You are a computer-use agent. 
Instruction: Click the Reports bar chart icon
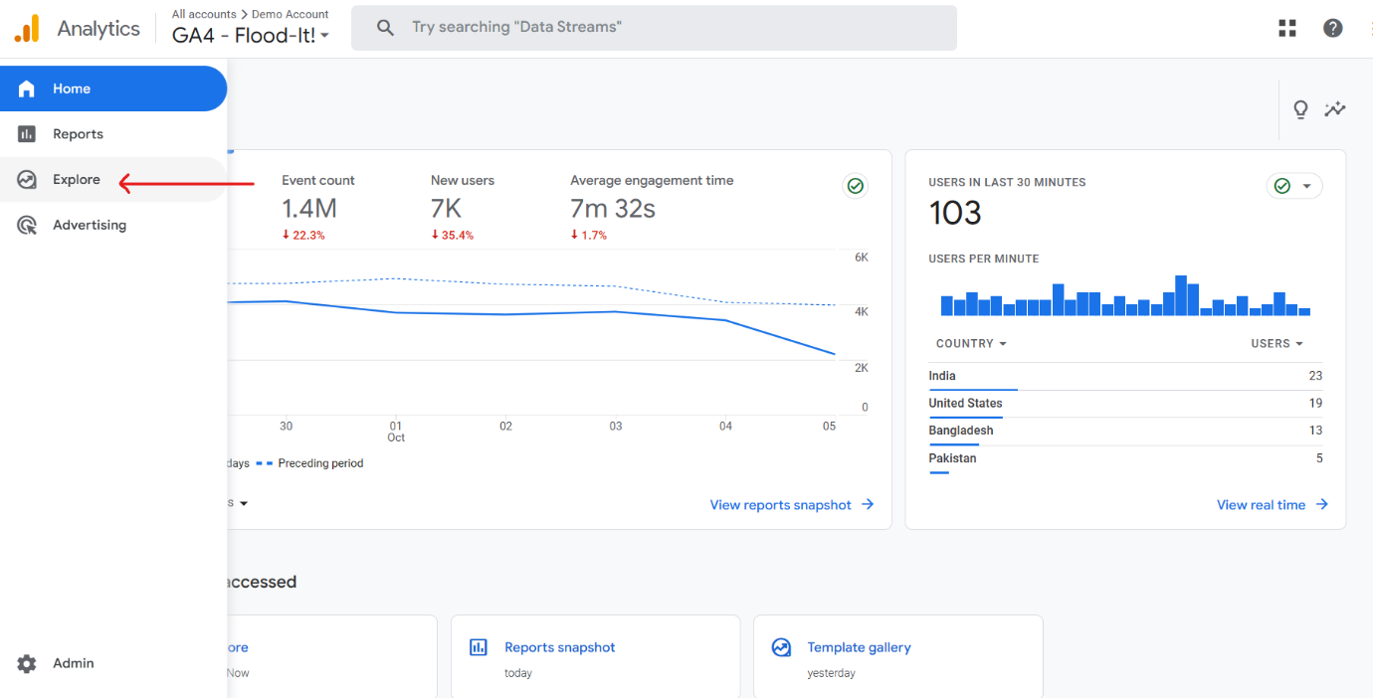pyautogui.click(x=27, y=134)
